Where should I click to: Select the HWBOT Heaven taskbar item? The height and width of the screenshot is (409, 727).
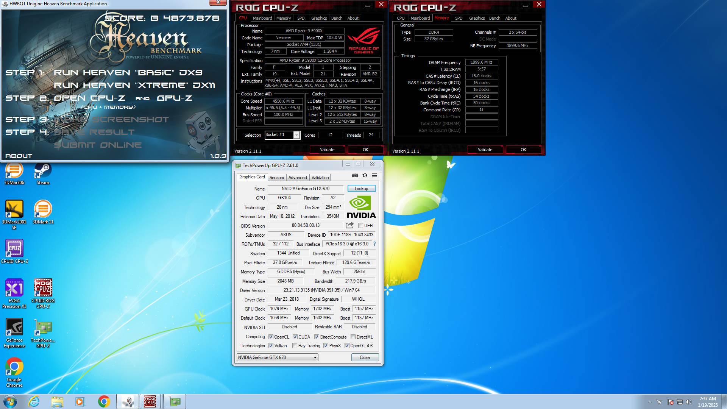(x=128, y=401)
